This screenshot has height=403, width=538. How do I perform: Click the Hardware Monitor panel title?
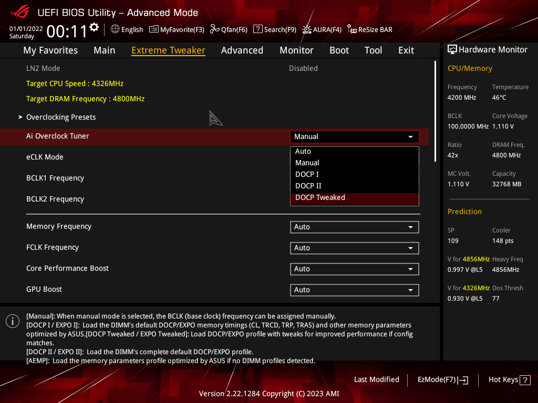point(493,50)
